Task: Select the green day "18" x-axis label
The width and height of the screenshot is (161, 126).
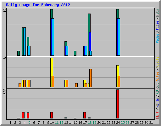Action: coord(90,123)
